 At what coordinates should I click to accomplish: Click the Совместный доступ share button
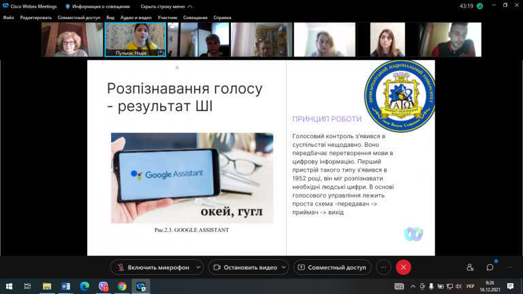(332, 267)
